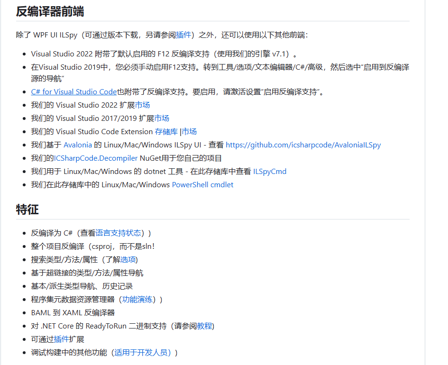Screen dimensions: 448x365
Task: Open the Avalonia link
Action: point(78,145)
